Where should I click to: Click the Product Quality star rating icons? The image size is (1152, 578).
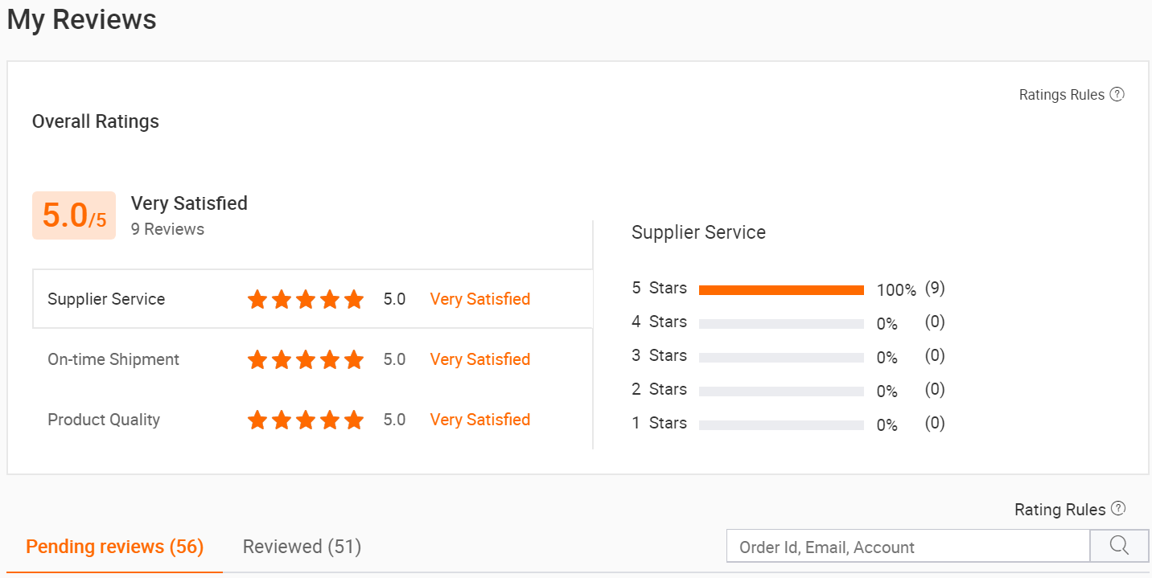(306, 420)
